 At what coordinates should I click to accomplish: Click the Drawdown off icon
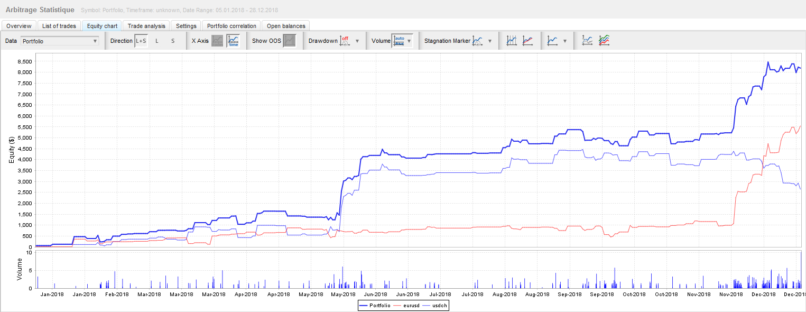(345, 41)
